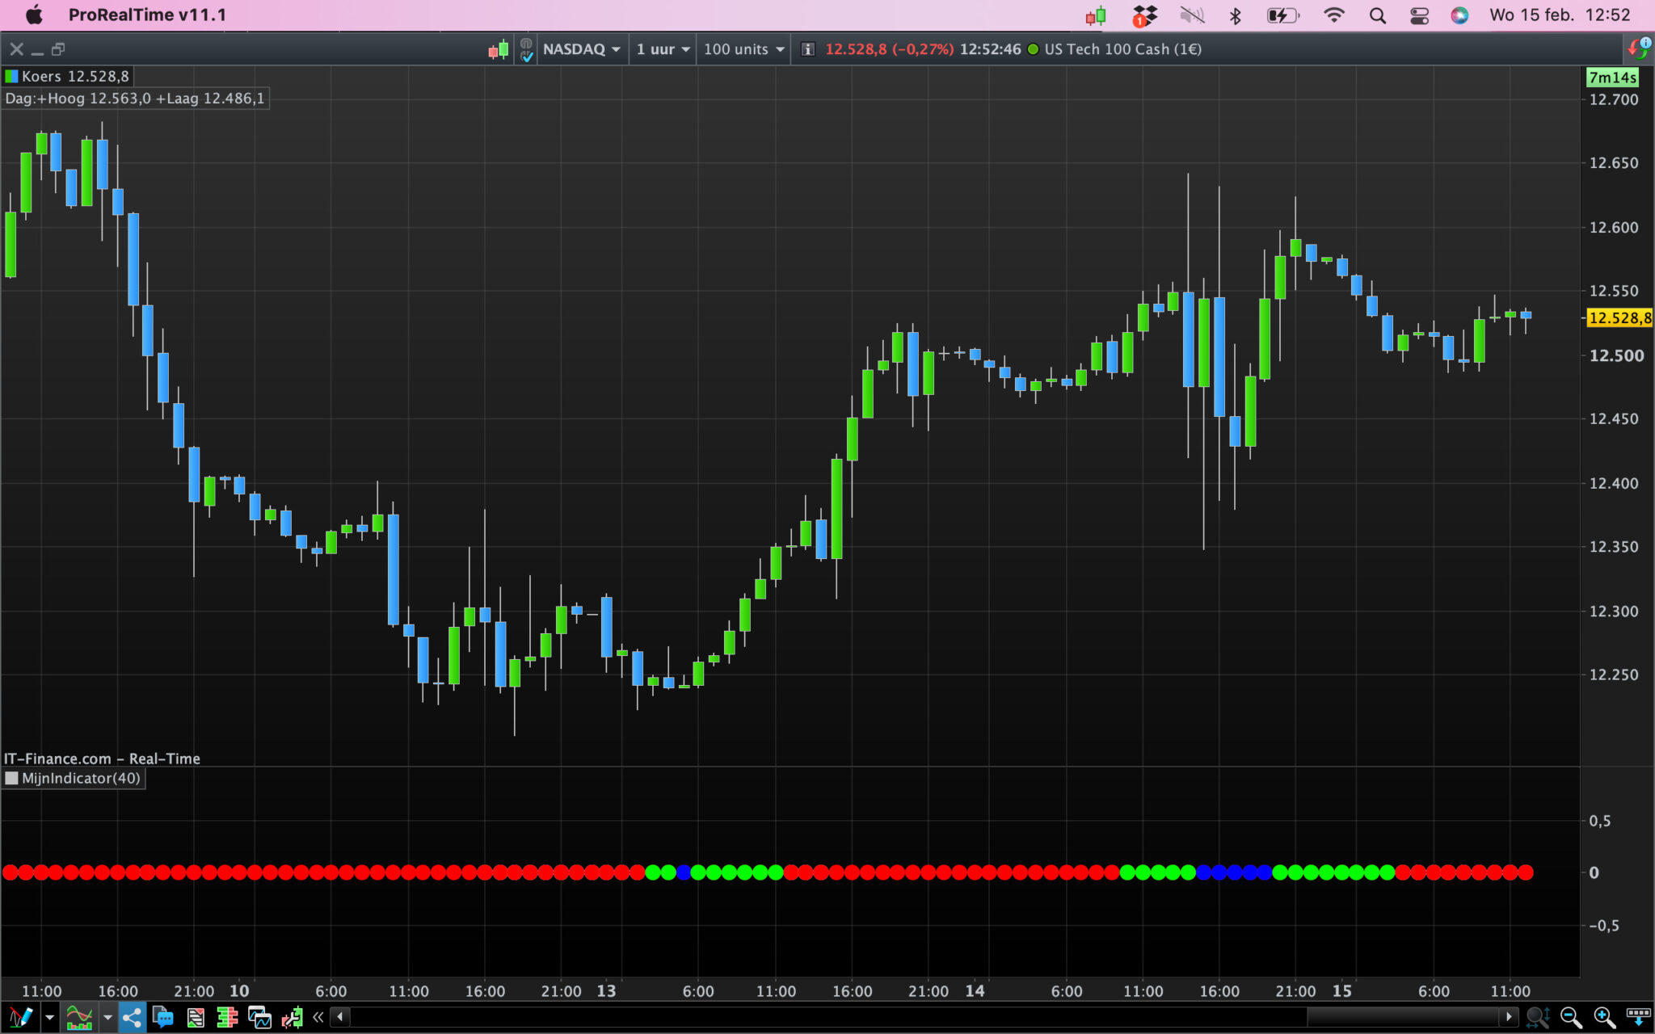This screenshot has height=1034, width=1655.
Task: Click the drawing tools pencil icon
Action: click(x=20, y=1017)
